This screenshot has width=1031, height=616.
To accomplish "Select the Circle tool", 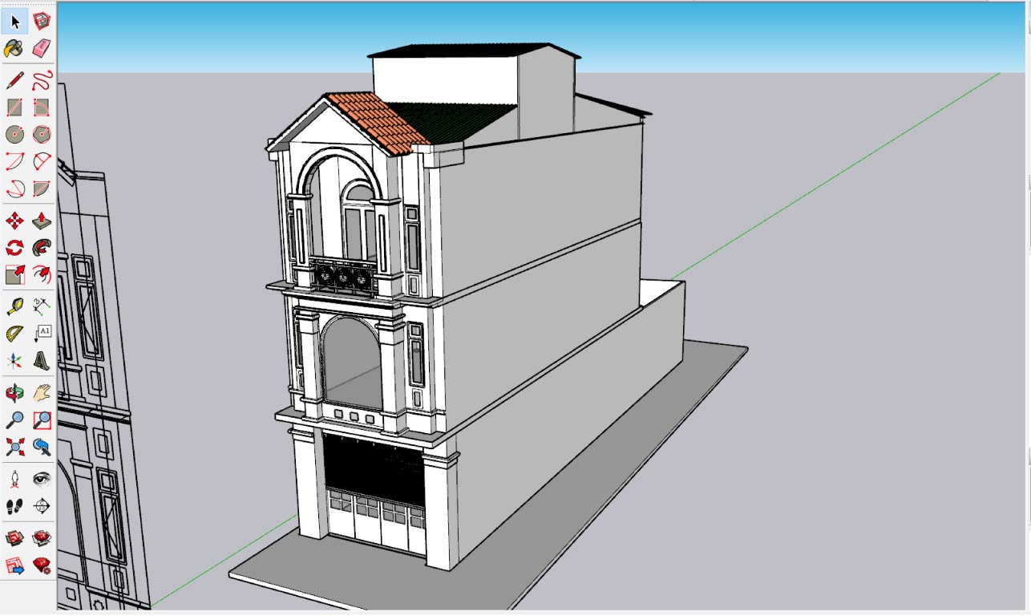I will pyautogui.click(x=14, y=134).
